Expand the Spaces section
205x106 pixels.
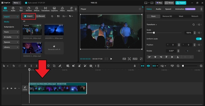[x=11, y=42]
